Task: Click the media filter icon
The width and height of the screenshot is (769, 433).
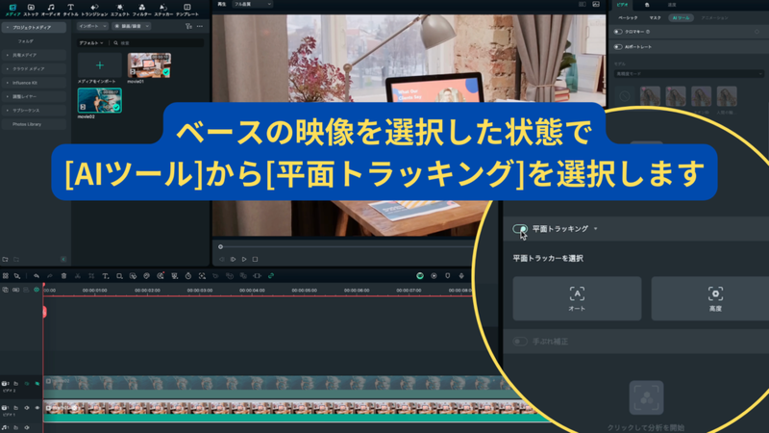Action: 188,26
